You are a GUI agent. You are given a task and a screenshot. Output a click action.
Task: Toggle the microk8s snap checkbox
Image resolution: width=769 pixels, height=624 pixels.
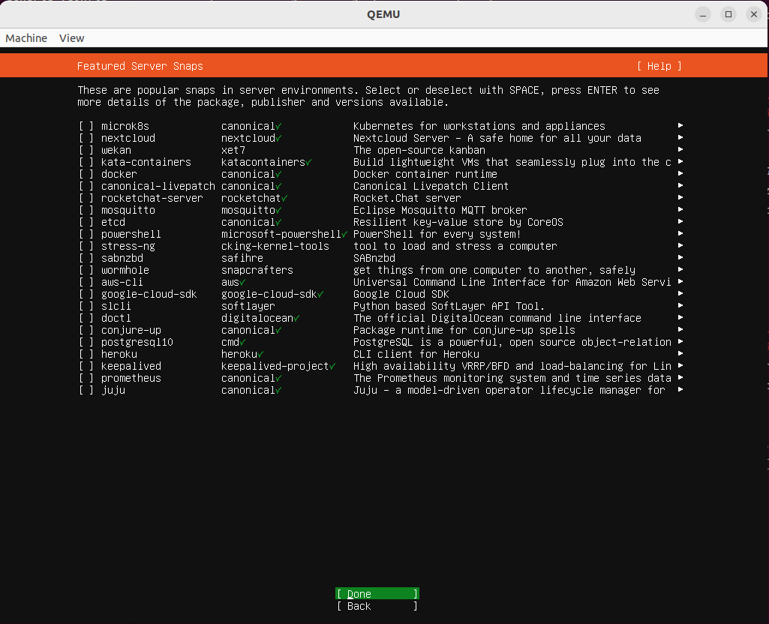click(x=86, y=126)
